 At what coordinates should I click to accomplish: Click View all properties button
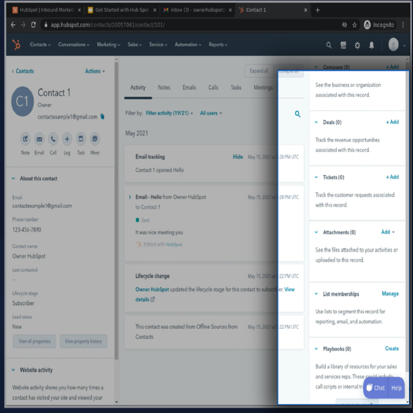pyautogui.click(x=34, y=341)
